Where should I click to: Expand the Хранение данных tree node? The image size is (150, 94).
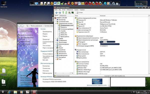pyautogui.click(x=55, y=44)
